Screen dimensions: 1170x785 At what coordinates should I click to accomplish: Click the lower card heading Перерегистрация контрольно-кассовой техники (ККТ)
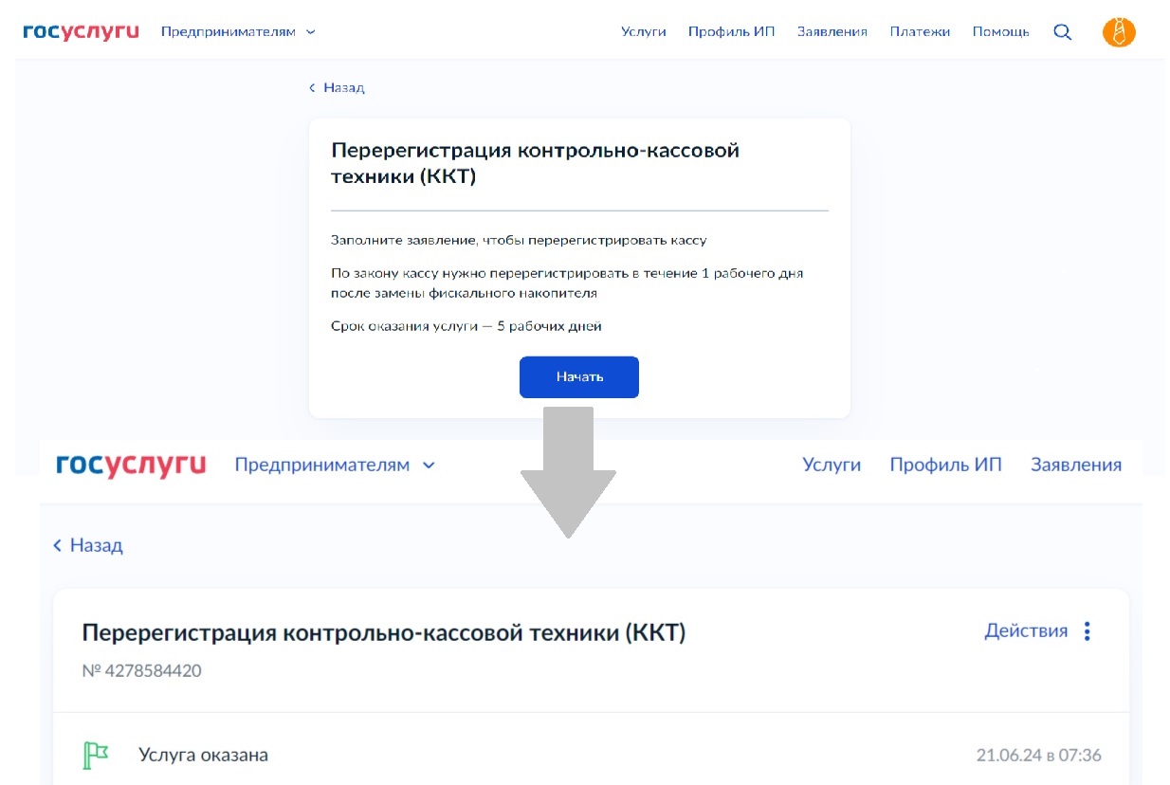coord(384,633)
